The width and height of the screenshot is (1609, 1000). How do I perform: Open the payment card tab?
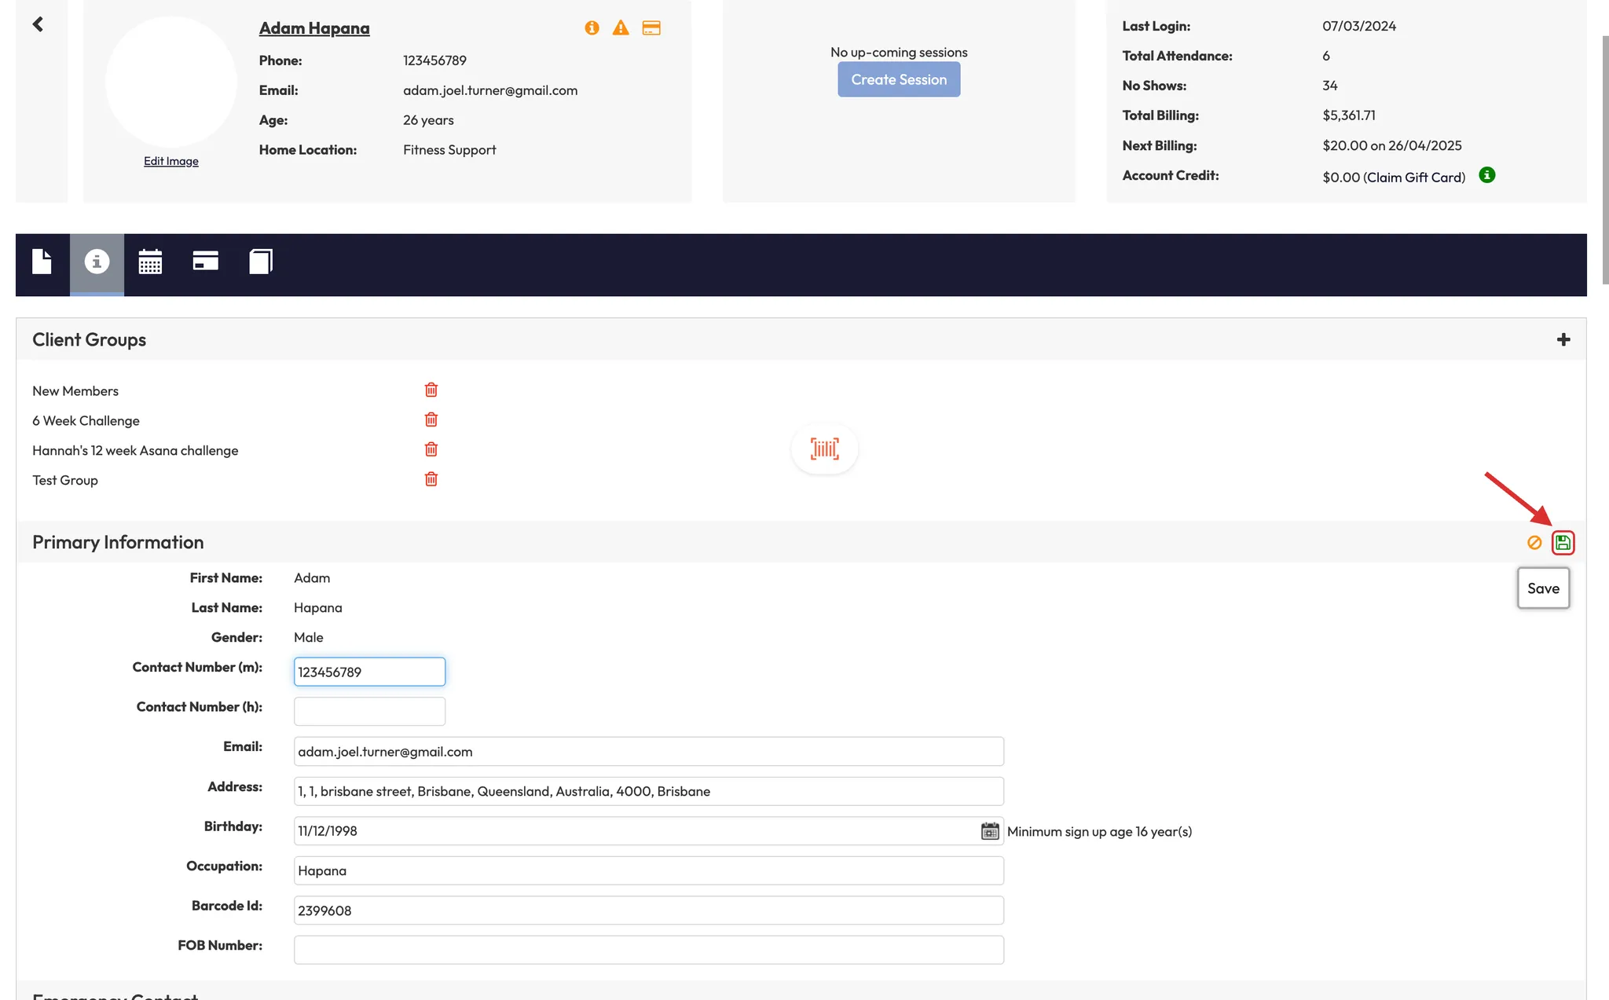coord(205,262)
